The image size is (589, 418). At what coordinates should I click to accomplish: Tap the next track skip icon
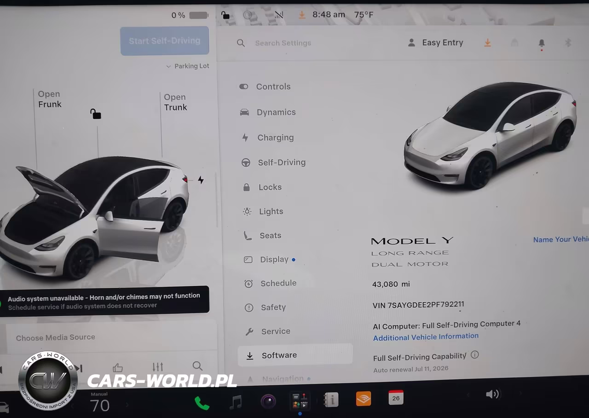tap(79, 368)
